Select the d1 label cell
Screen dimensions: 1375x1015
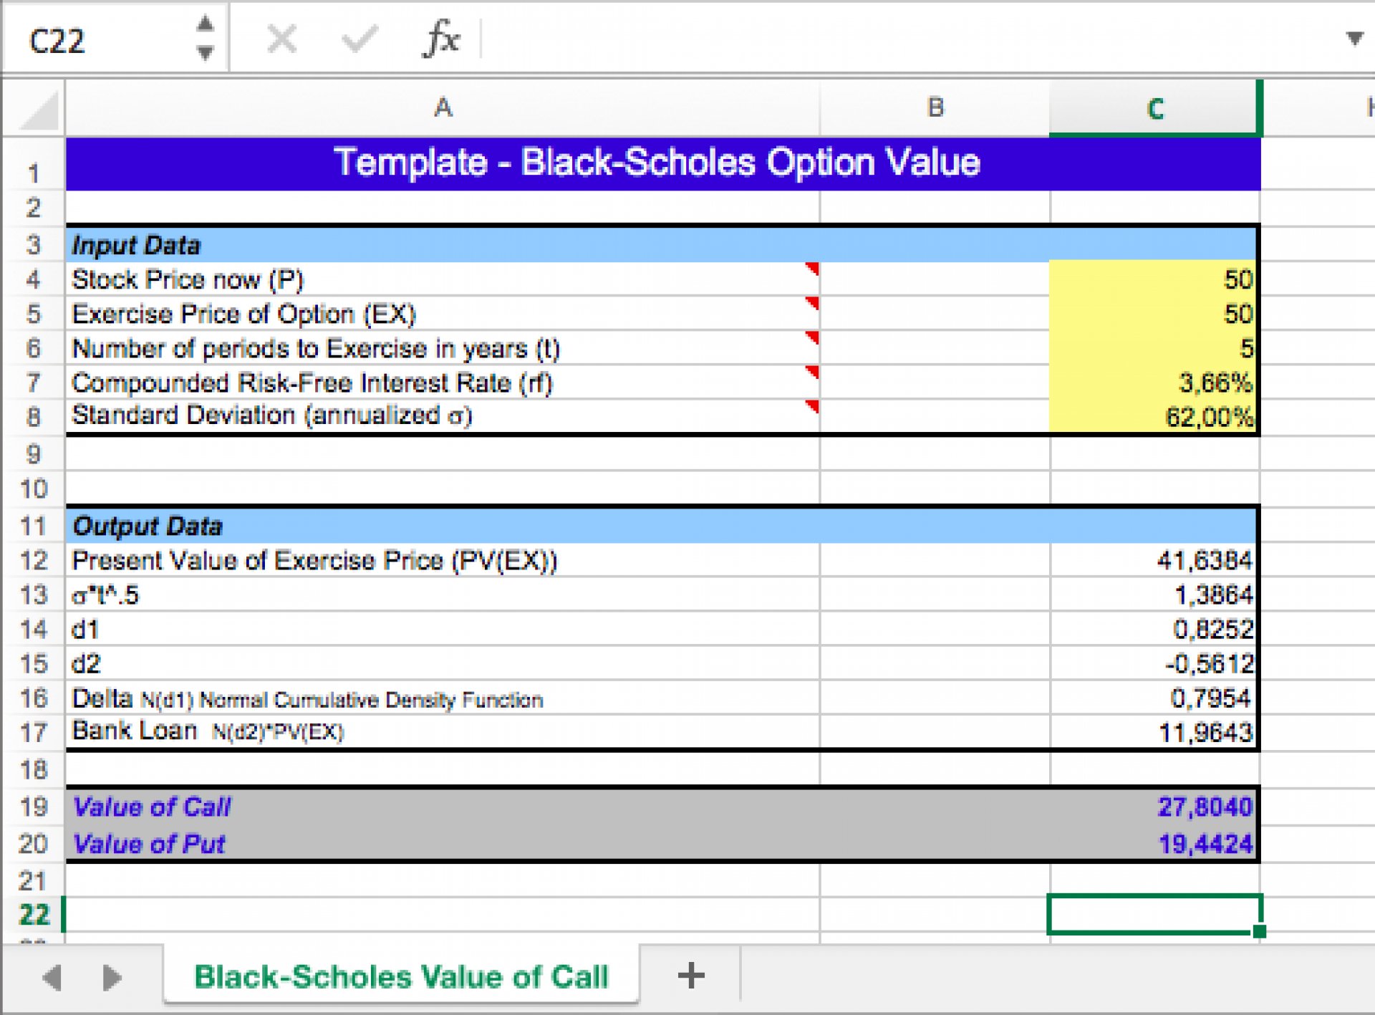(x=443, y=629)
